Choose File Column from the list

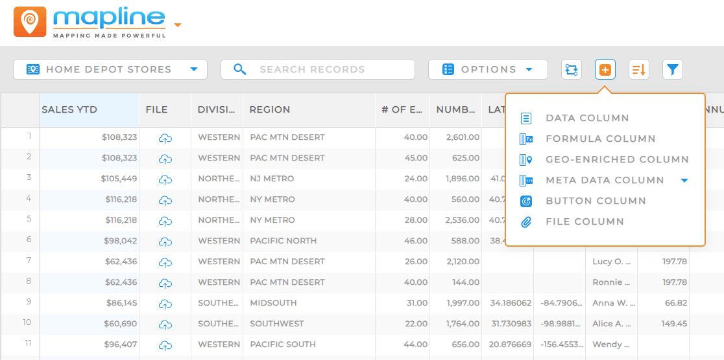coord(585,221)
